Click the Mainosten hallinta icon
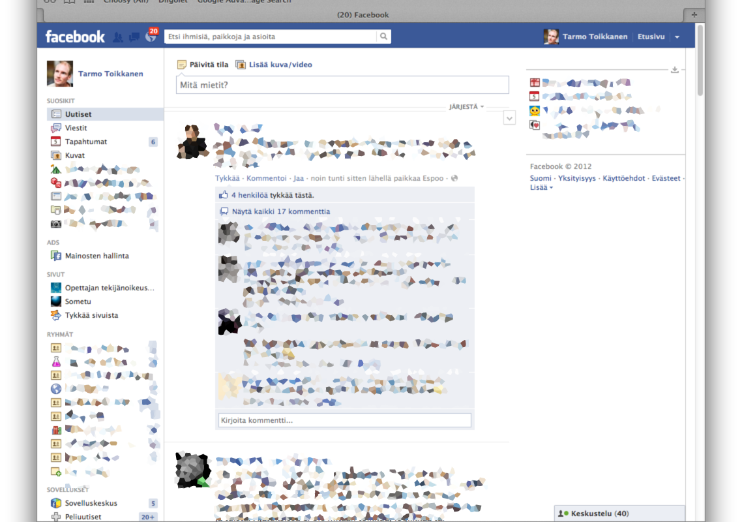This screenshot has height=522, width=742. [x=56, y=256]
